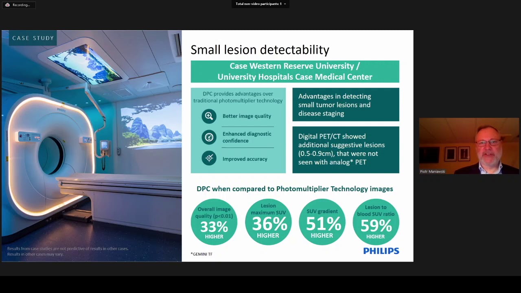Click the Case Western Reserve University banner
Screen dimensions: 521x293
[295, 71]
